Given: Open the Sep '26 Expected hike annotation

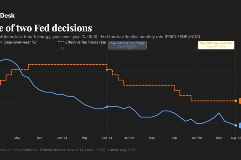Looking at the screenshot, I should point(216,45).
